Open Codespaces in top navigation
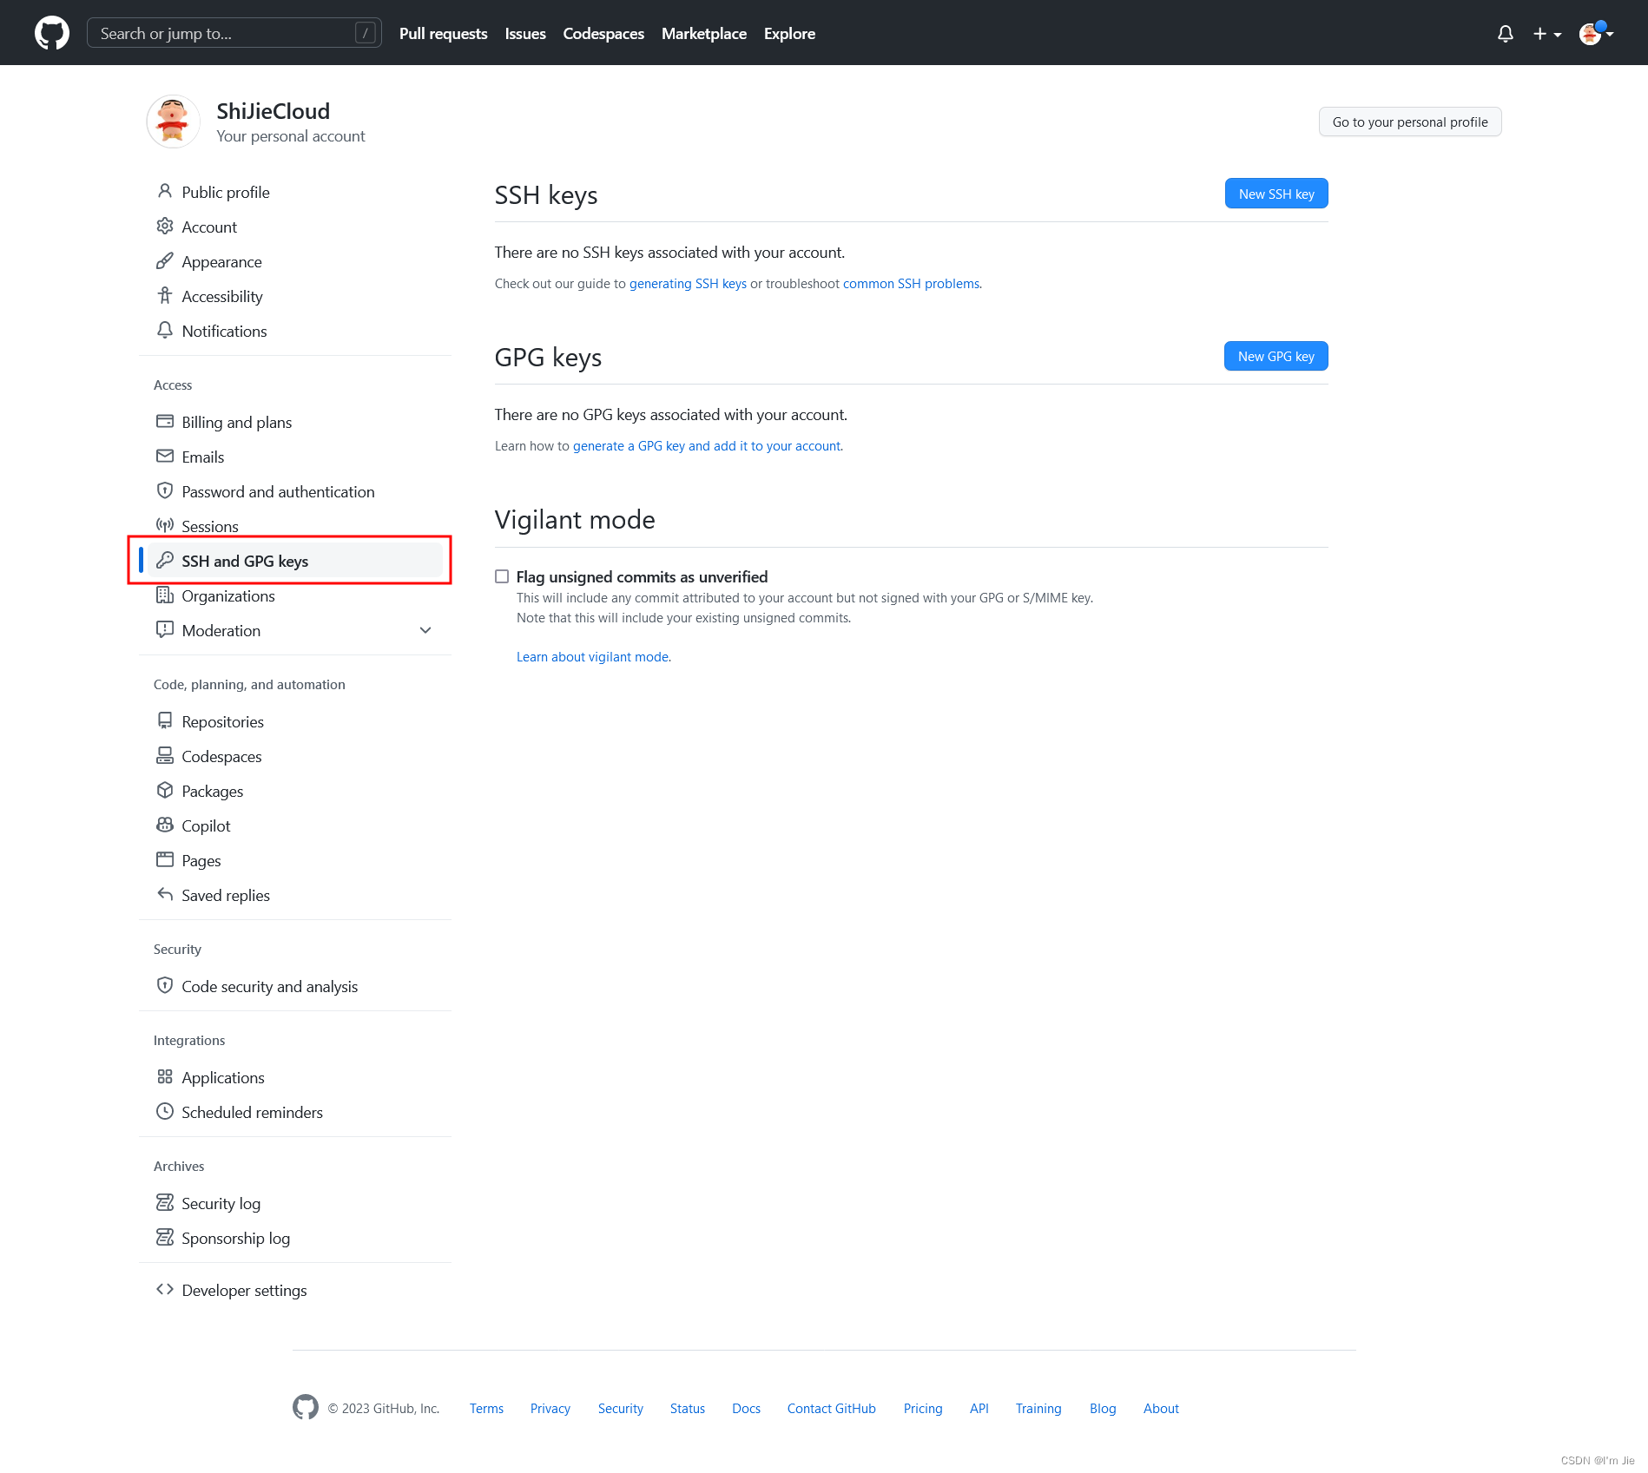 603,34
